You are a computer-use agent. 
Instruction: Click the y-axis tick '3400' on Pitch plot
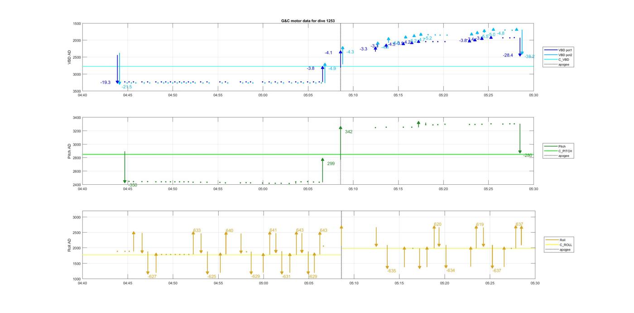77,118
